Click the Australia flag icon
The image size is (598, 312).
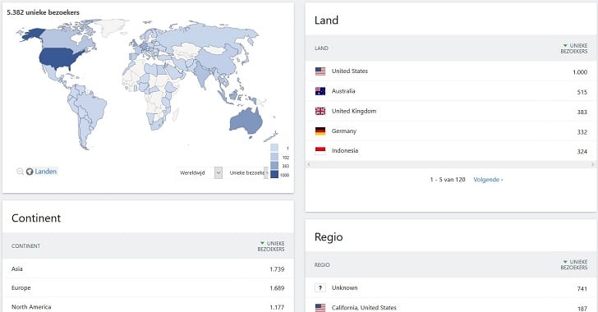[320, 91]
